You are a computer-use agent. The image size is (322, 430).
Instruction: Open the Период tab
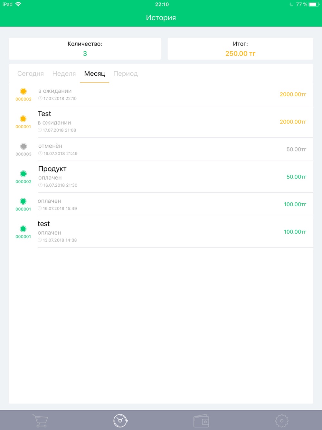(x=126, y=73)
